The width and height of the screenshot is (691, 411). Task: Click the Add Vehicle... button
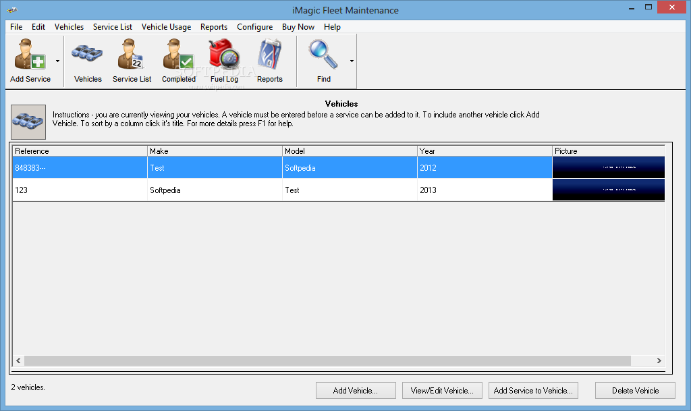coord(356,390)
